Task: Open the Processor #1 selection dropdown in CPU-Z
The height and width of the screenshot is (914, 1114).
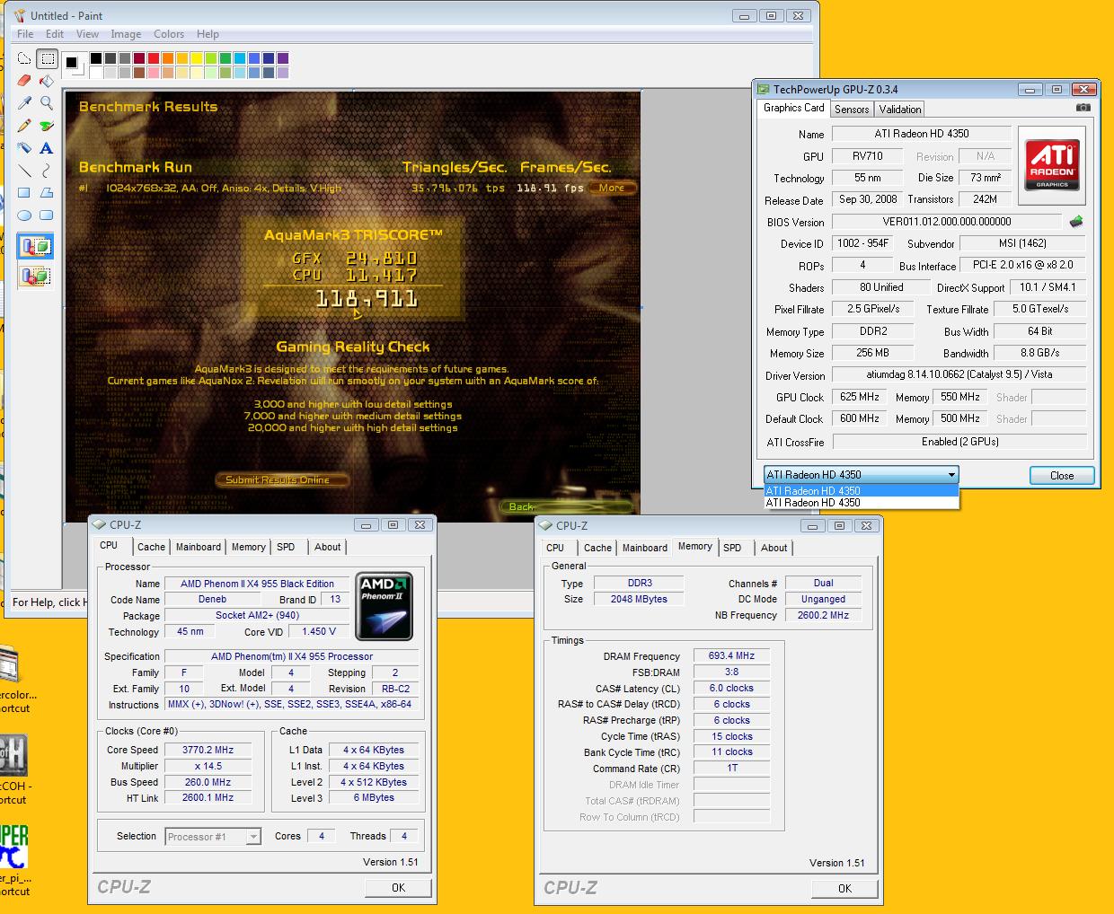Action: tap(213, 837)
